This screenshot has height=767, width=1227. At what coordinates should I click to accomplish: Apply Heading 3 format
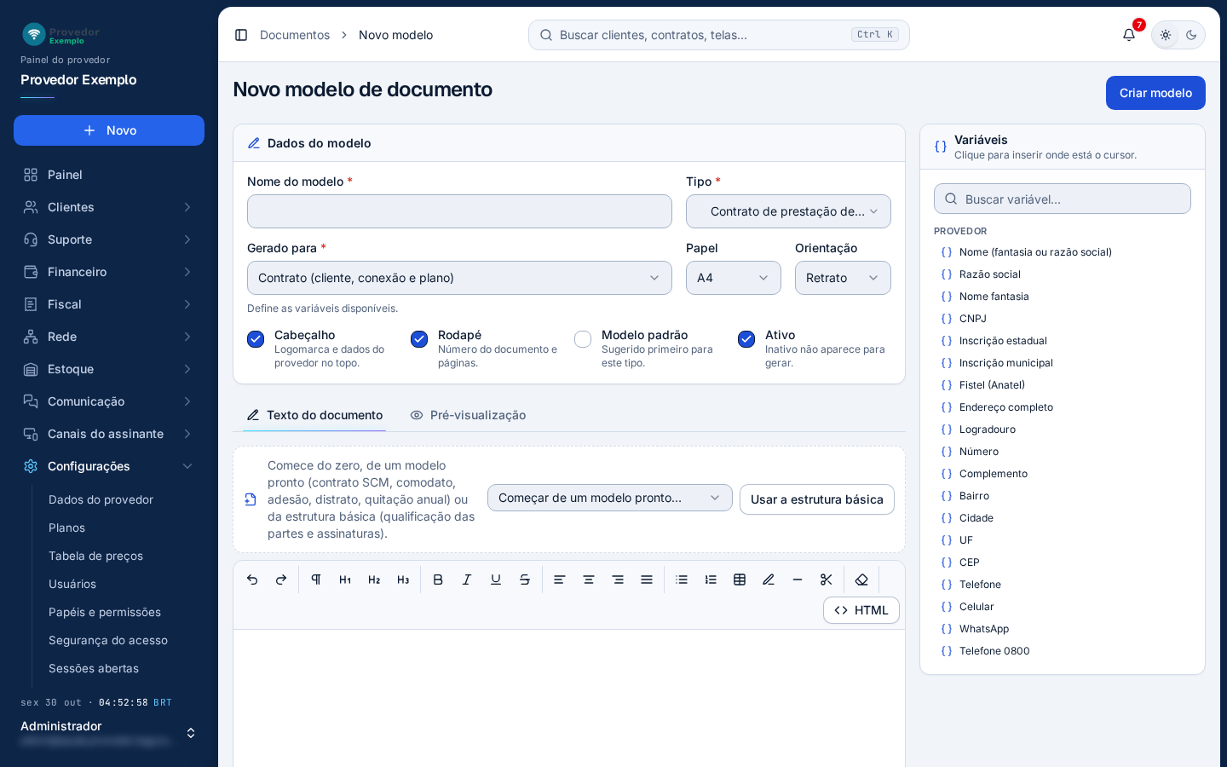(x=403, y=580)
